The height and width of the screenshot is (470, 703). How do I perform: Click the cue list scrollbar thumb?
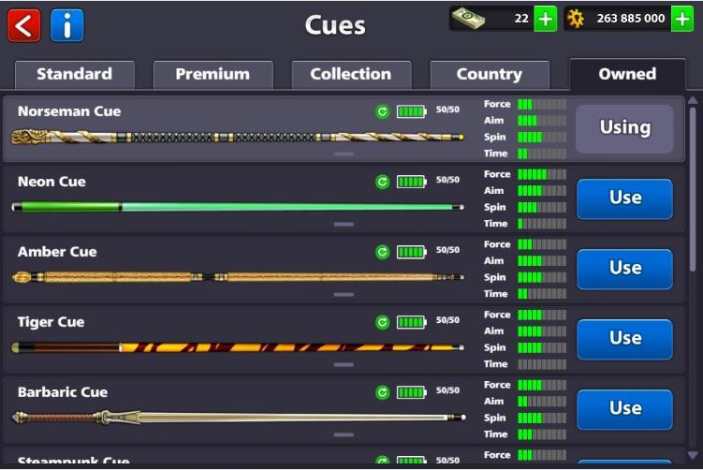point(693,189)
